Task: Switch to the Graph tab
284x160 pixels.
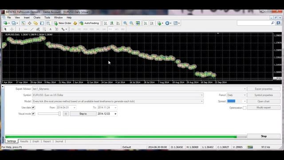Action: [x=35, y=141]
